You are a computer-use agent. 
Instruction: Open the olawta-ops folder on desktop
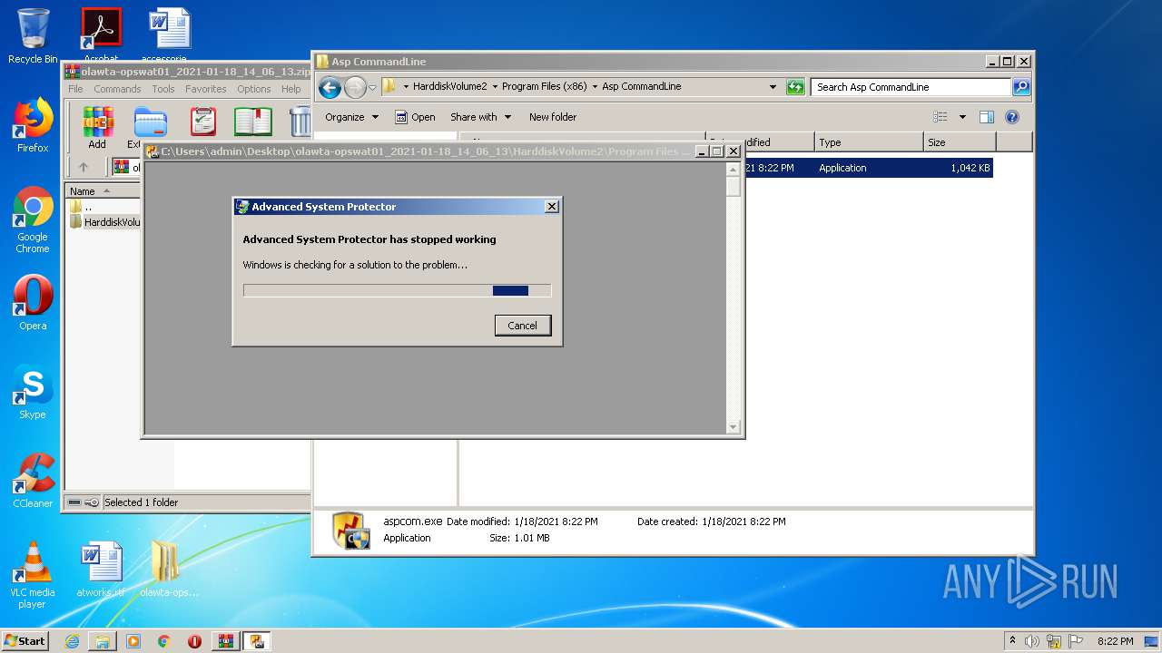(x=169, y=570)
